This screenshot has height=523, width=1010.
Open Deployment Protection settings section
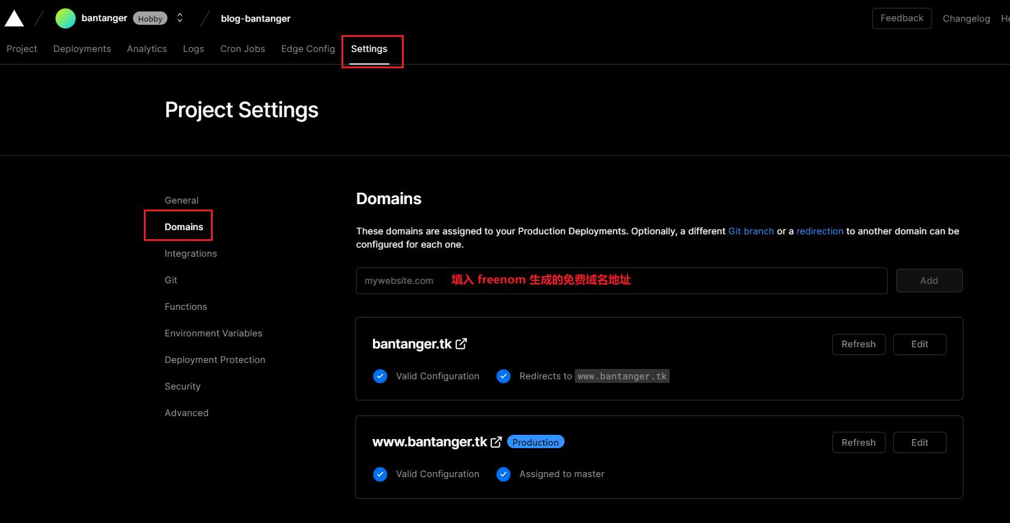click(x=215, y=360)
